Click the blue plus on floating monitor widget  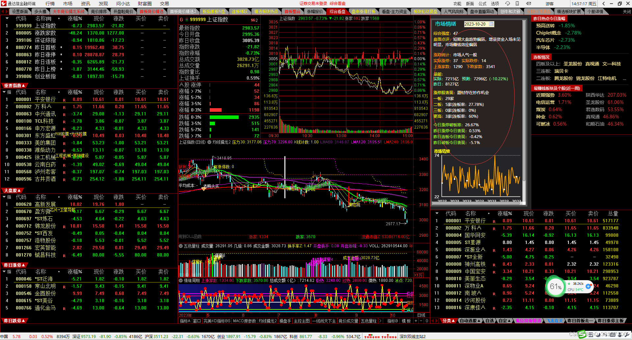coord(588,286)
